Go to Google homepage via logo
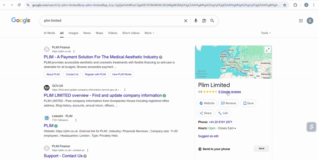 (x=21, y=21)
